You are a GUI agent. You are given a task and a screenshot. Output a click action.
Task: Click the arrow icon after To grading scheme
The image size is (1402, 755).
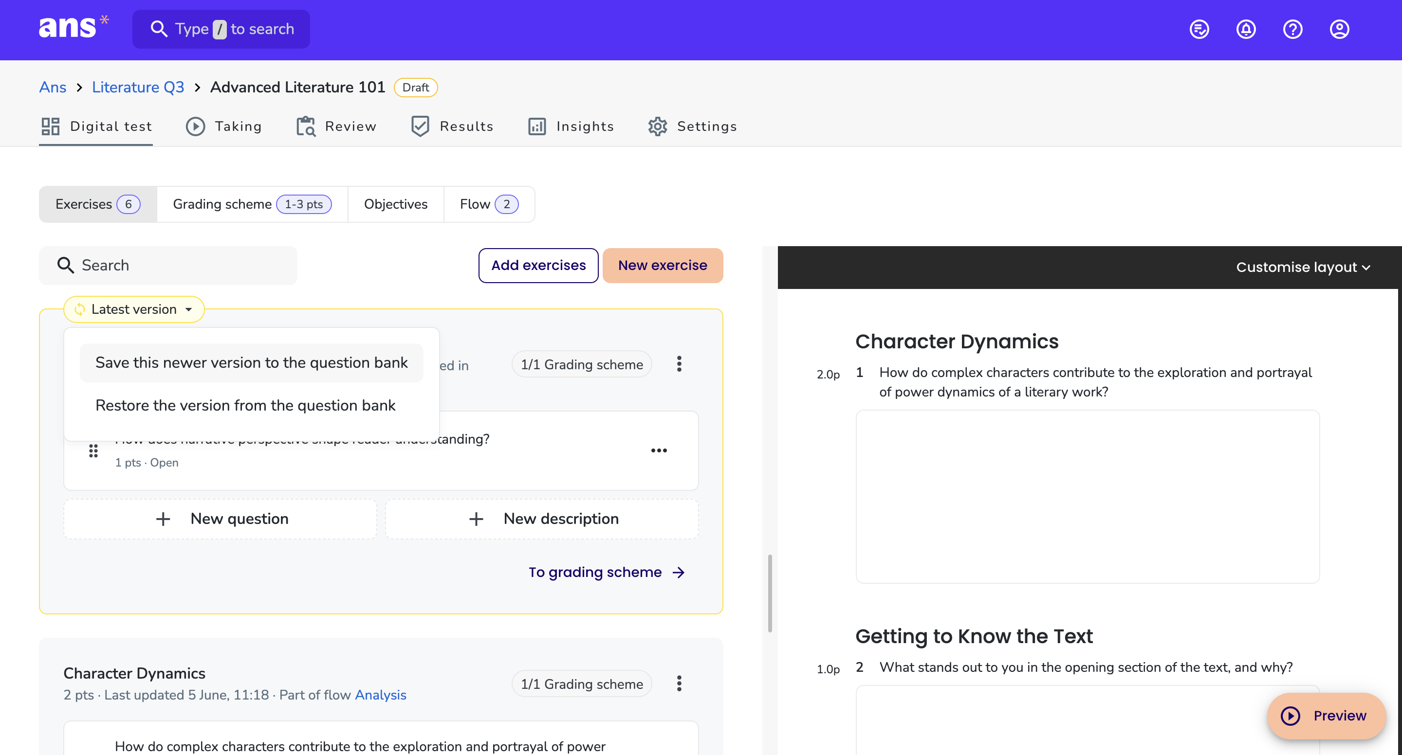pos(679,572)
